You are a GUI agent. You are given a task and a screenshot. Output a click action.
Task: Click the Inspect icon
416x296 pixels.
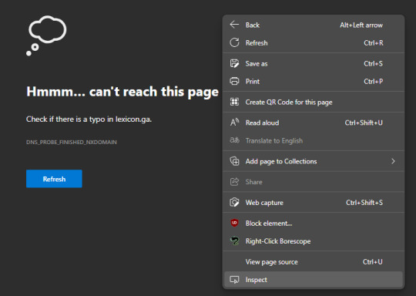pyautogui.click(x=234, y=280)
